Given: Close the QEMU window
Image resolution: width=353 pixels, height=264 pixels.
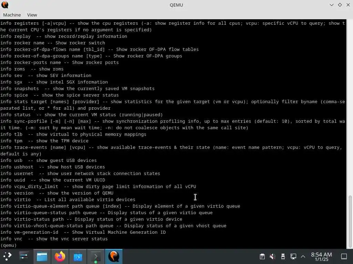Looking at the screenshot, I should 348,5.
